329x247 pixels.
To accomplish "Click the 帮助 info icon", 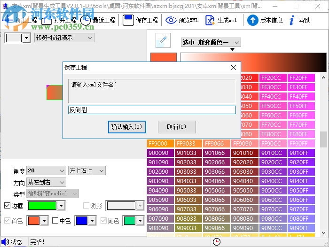I will pyautogui.click(x=292, y=20).
